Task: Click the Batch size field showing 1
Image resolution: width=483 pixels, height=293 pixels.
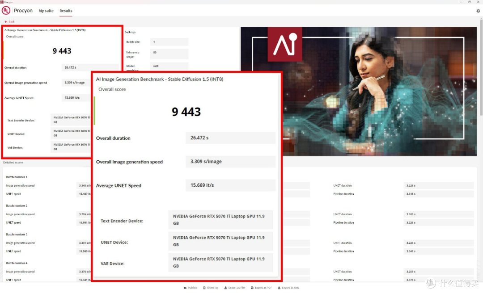Action: [169, 42]
